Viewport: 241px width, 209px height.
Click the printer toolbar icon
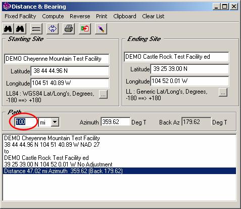click(x=69, y=29)
